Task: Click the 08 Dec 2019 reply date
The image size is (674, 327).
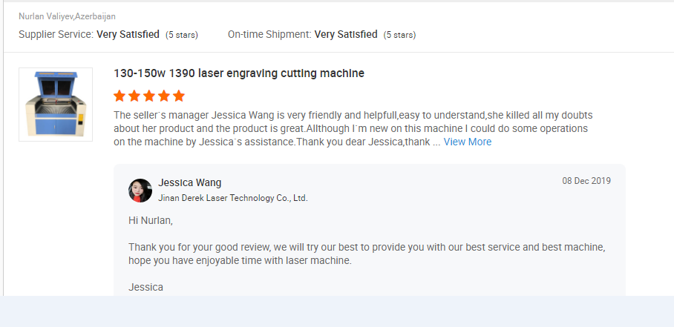Action: 586,181
